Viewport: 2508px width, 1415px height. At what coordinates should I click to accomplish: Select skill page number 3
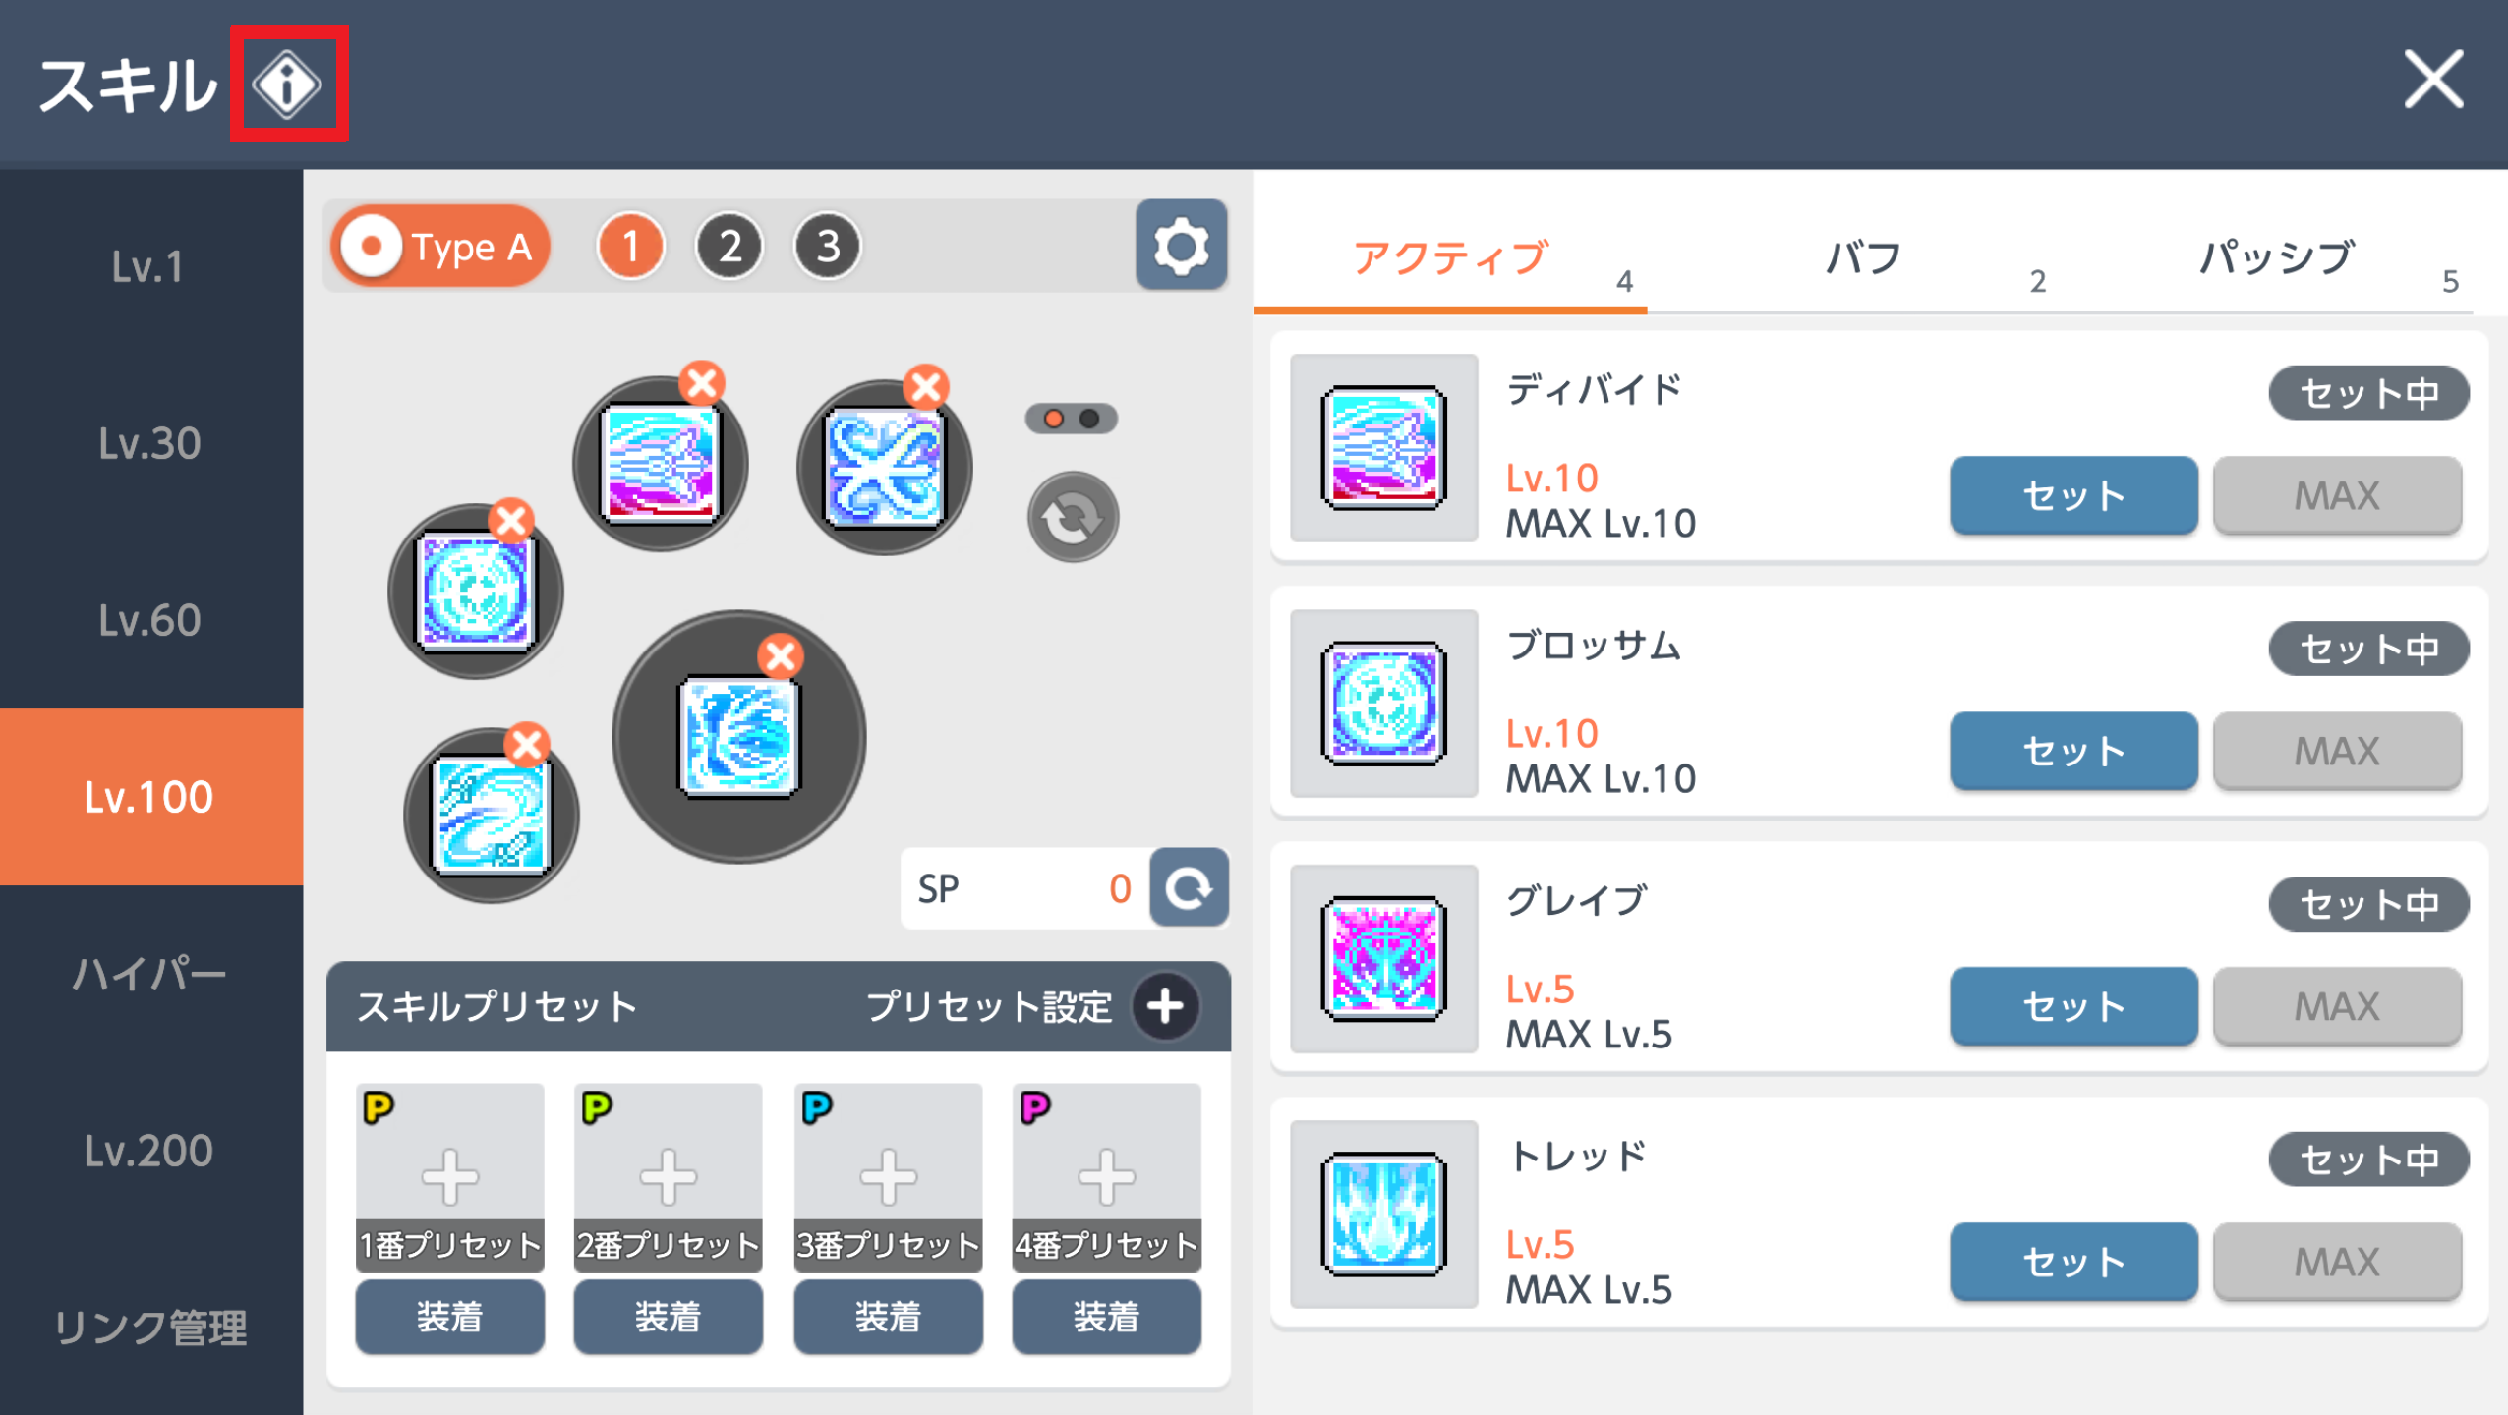pyautogui.click(x=827, y=247)
